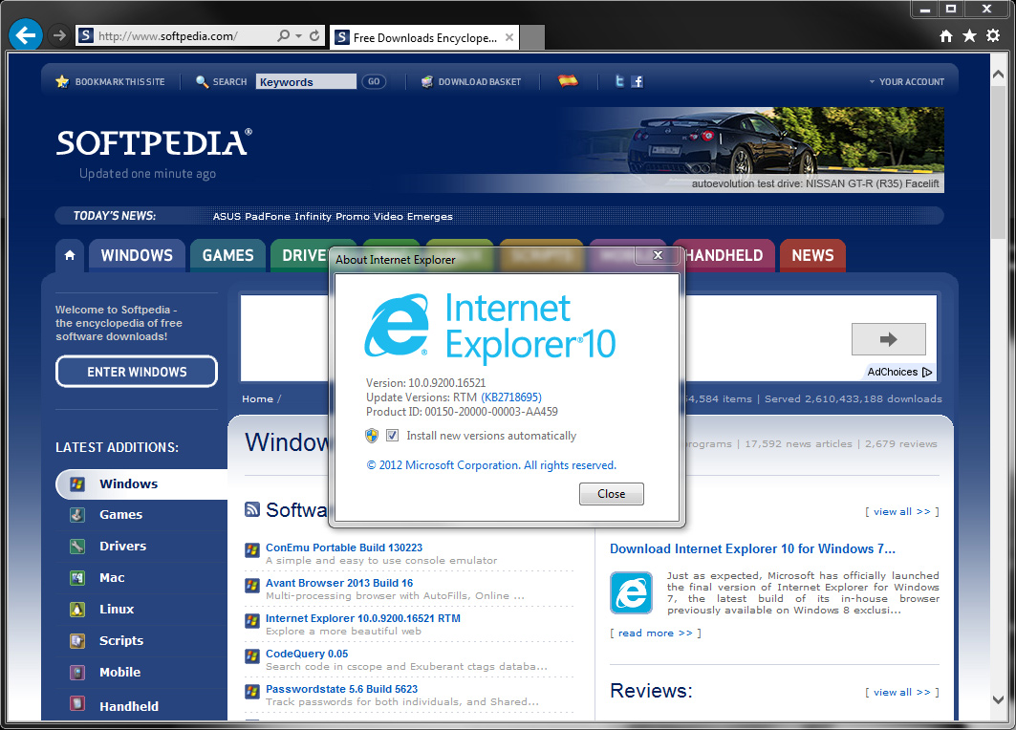This screenshot has width=1016, height=730.
Task: Click the Bookmark This Site star
Action: pyautogui.click(x=62, y=81)
